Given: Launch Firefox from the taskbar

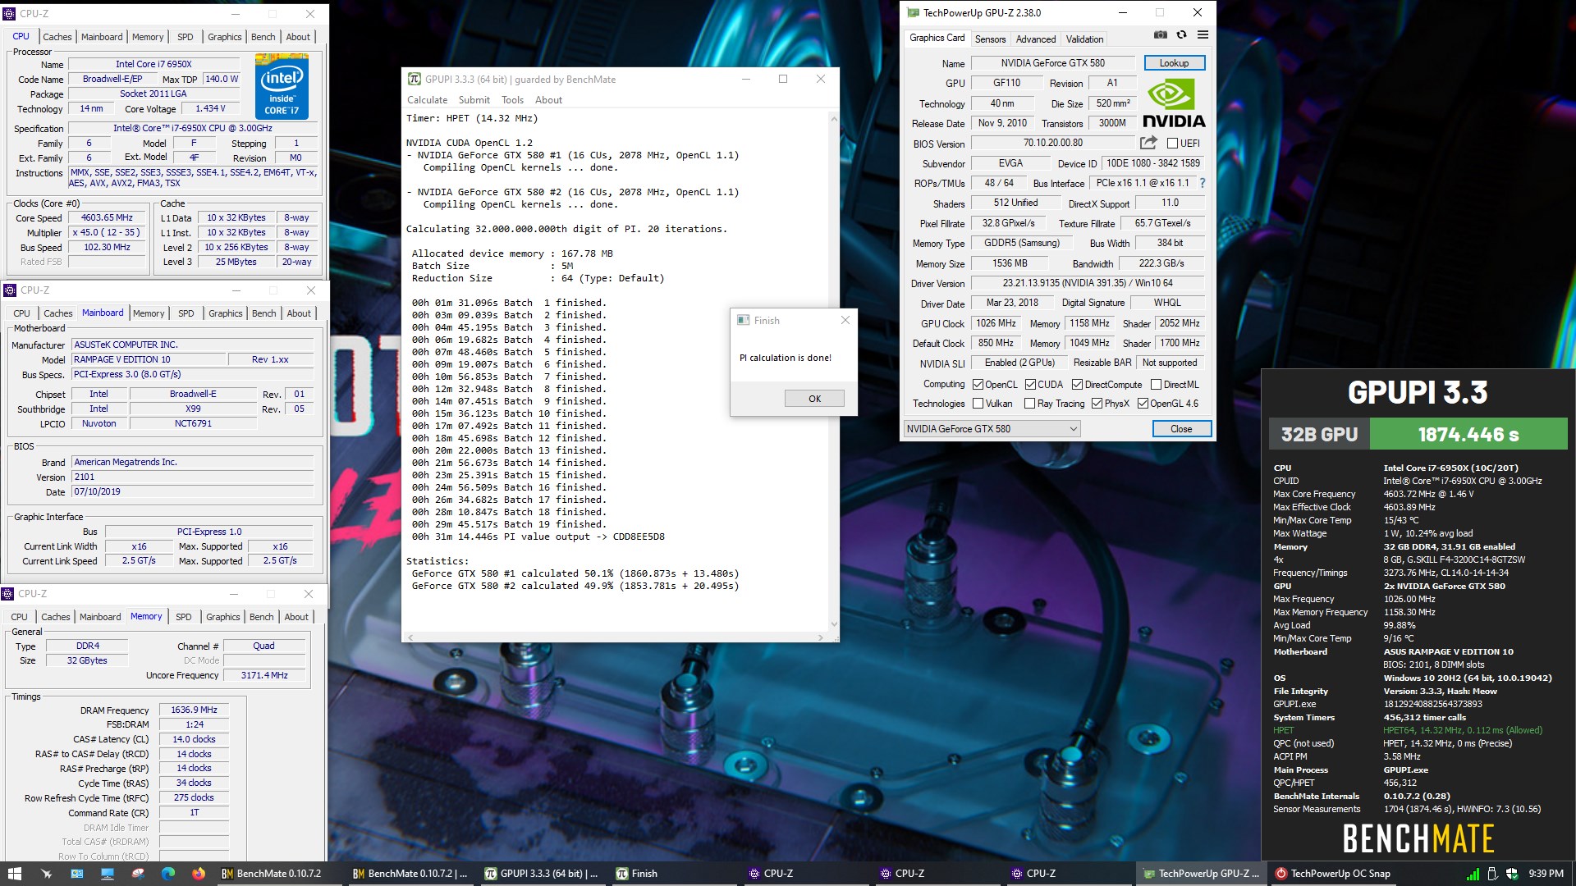Looking at the screenshot, I should [x=199, y=874].
